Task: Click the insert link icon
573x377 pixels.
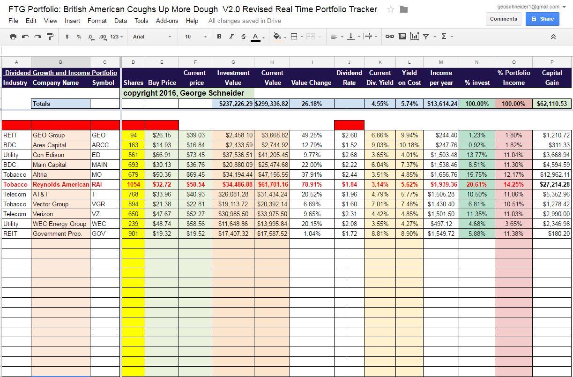Action: (389, 37)
